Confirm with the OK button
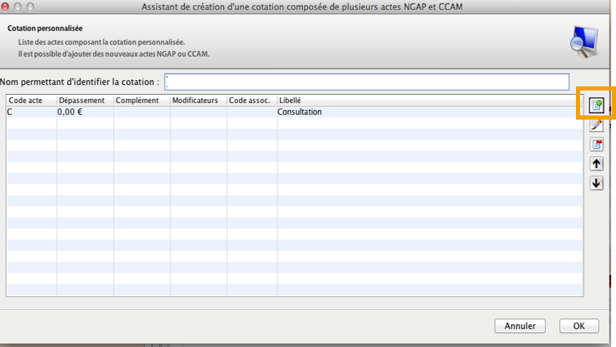The image size is (616, 347). tap(579, 326)
